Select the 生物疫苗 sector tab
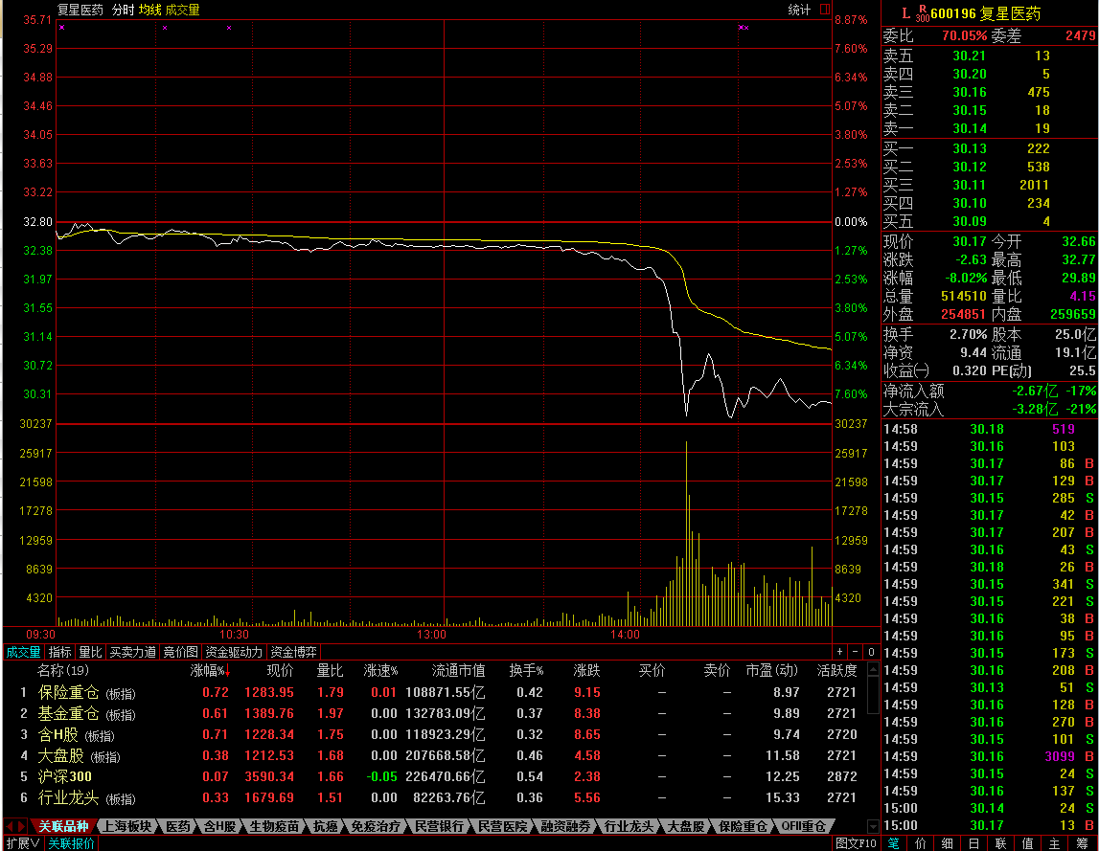This screenshot has height=851, width=1099. pyautogui.click(x=274, y=826)
